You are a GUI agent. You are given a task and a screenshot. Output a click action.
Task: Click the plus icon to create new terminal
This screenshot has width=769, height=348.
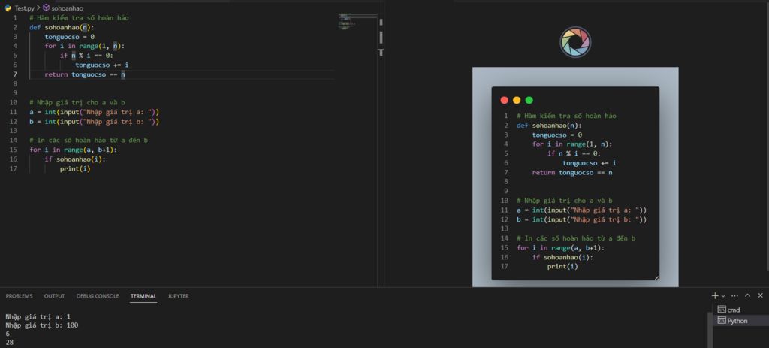tap(715, 296)
